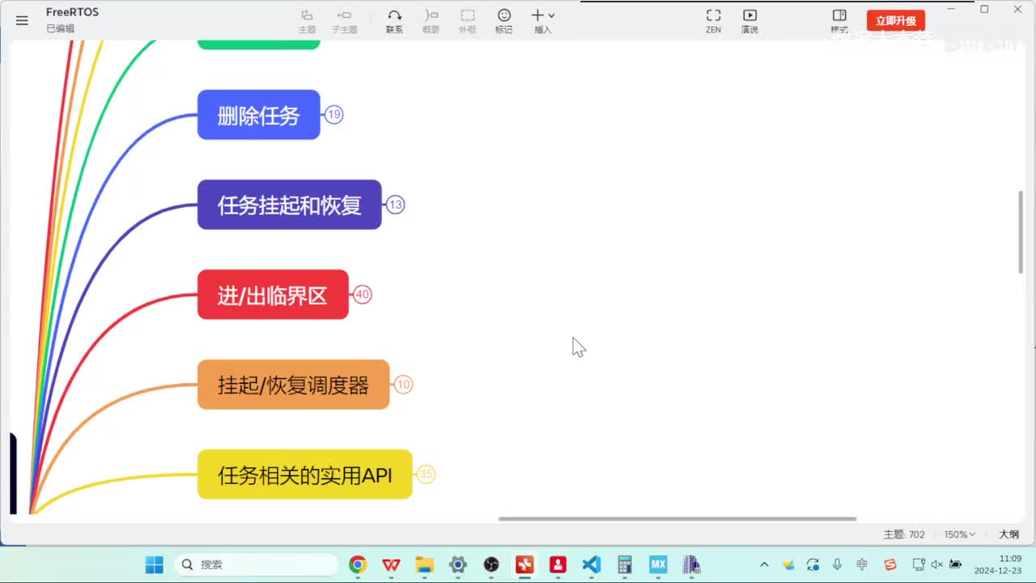The image size is (1036, 583).
Task: Click the weather tray icon
Action: click(788, 564)
